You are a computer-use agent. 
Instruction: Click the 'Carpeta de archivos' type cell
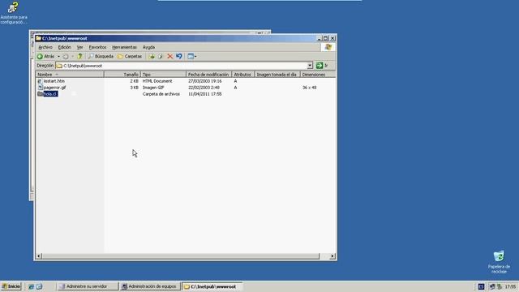pos(161,94)
